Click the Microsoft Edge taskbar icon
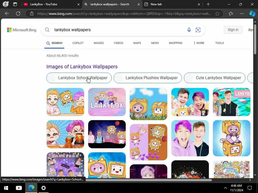Viewport: 258px width, 193px height. click(x=31, y=188)
